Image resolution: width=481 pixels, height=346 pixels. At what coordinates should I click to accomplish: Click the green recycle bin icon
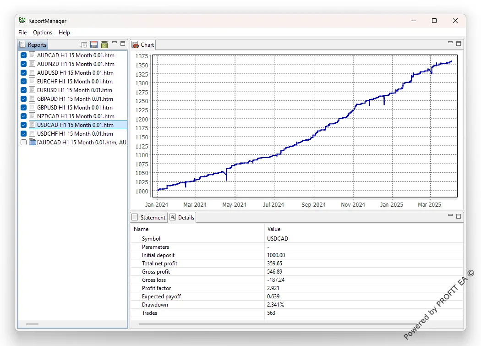coord(104,44)
